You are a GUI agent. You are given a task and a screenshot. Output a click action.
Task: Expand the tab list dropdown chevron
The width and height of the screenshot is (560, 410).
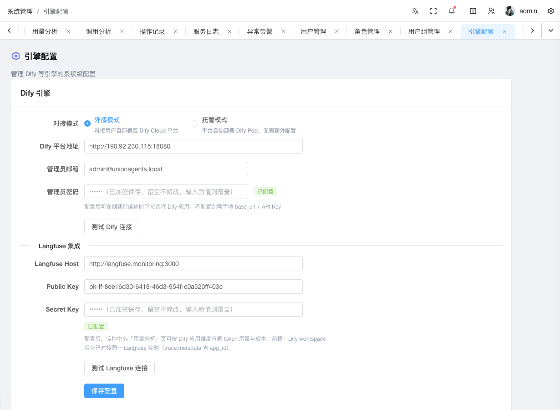tap(551, 31)
